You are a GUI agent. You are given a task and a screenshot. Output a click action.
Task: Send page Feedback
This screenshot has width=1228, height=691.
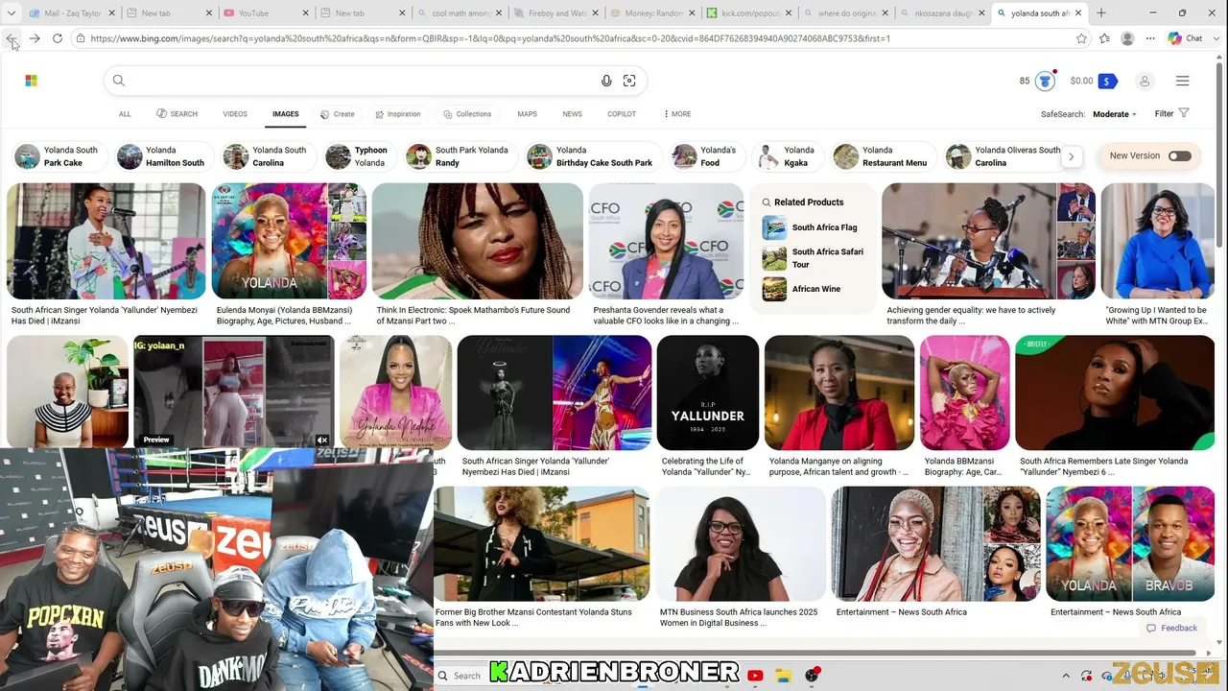(x=1171, y=628)
